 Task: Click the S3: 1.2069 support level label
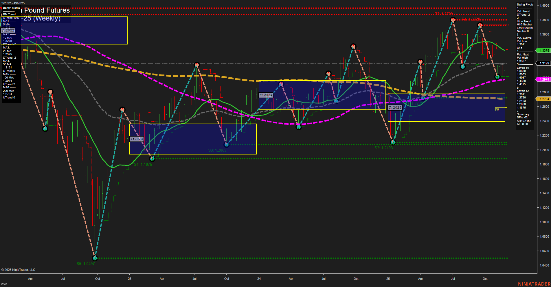pyautogui.click(x=217, y=150)
